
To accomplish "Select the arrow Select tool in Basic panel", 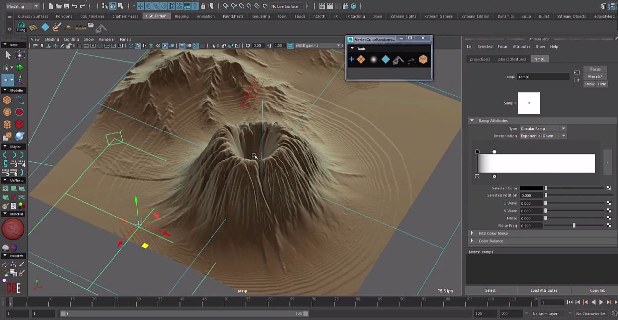I will click(x=8, y=55).
